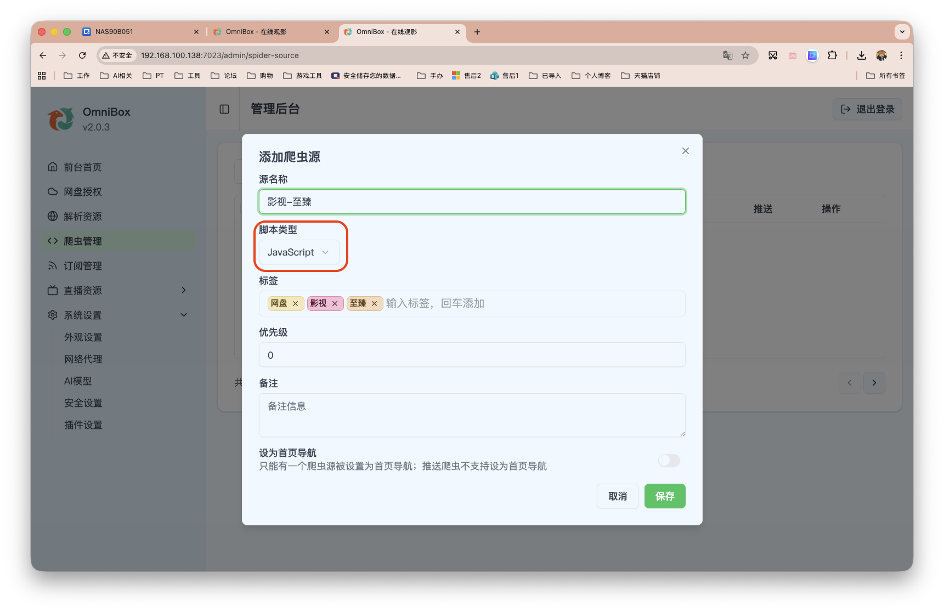Click the 爬虫管理 code icon
This screenshot has height=612, width=944.
tap(52, 241)
